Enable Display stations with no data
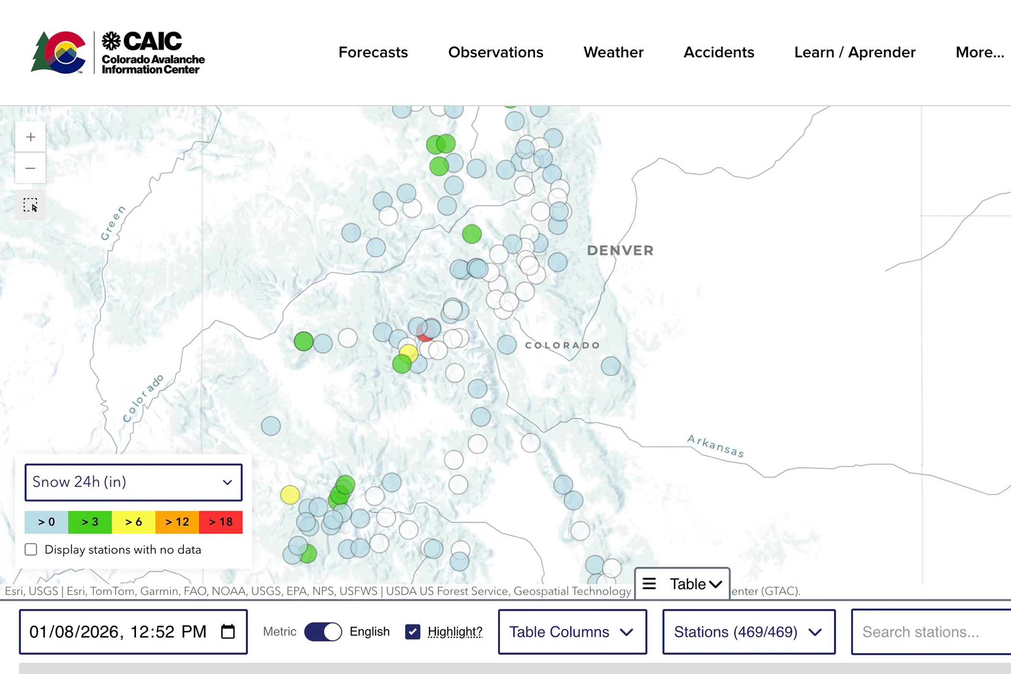 pos(31,549)
